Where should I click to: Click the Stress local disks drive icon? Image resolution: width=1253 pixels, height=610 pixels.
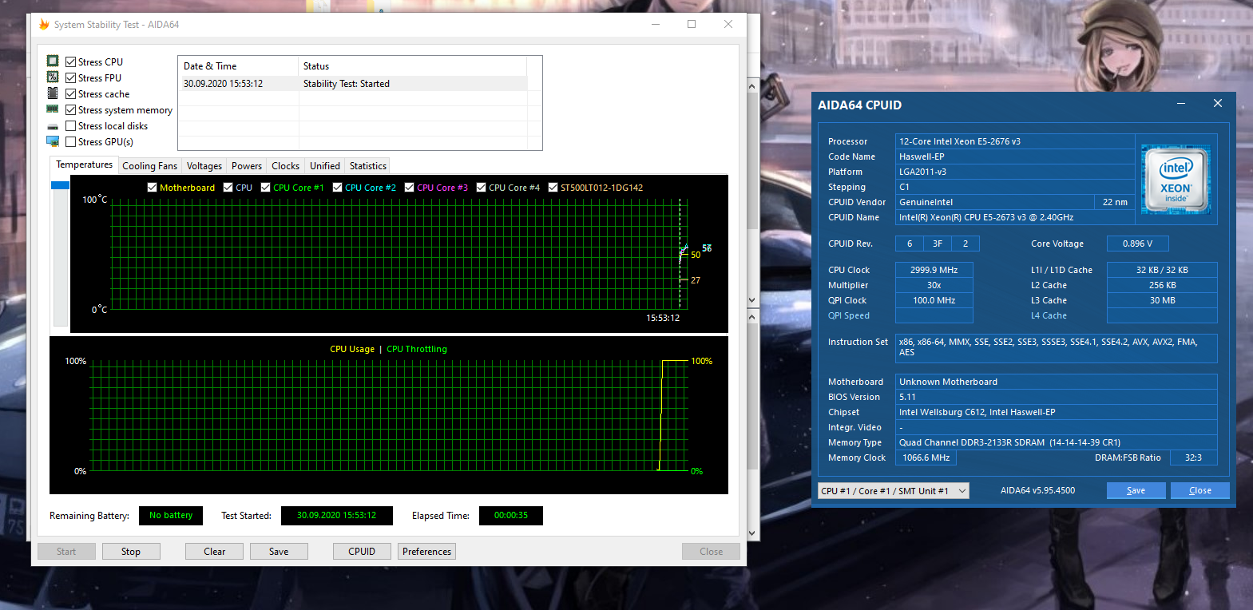(53, 126)
